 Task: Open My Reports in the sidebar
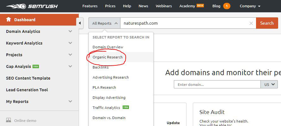point(17,101)
